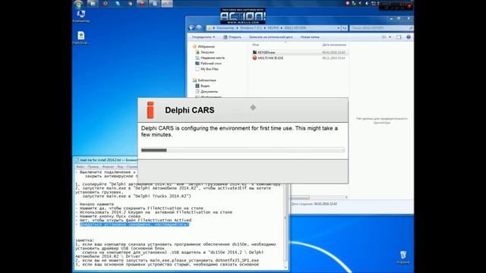Sort by Дата изменения column header
Image resolution: width=486 pixels, height=273 pixels.
pos(334,45)
